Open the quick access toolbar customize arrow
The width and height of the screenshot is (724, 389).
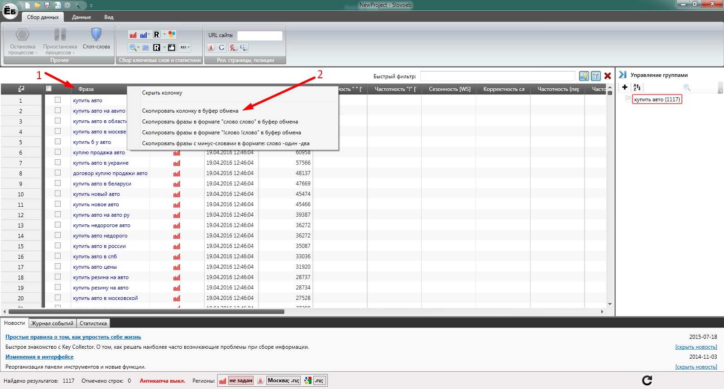coord(91,5)
